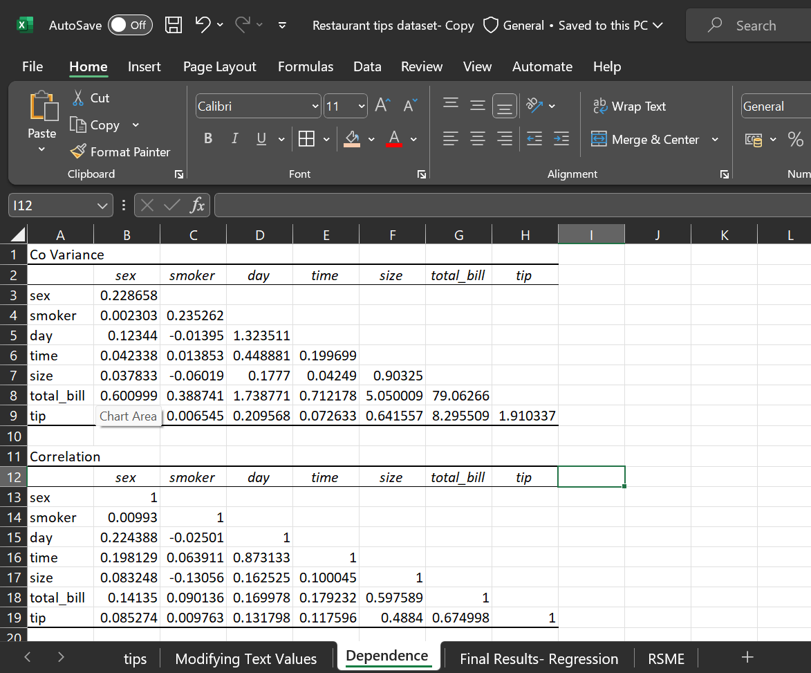Toggle Italic formatting
Viewport: 811px width, 673px height.
[x=234, y=139]
